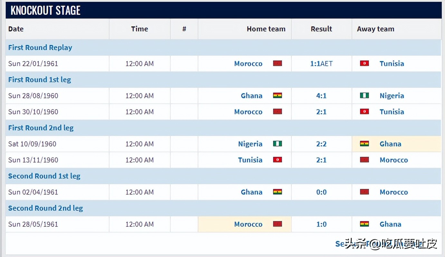The height and width of the screenshot is (257, 445).
Task: Open the highlighted Ghana away team link
Action: tap(390, 144)
